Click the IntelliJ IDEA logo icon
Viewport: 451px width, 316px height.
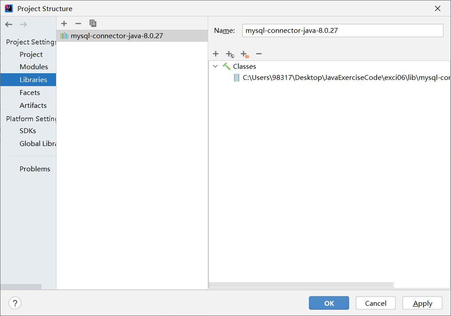coord(9,8)
